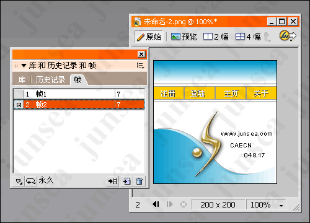Toggle the onion skin marker on 帧2
The height and width of the screenshot is (223, 310).
[19, 105]
